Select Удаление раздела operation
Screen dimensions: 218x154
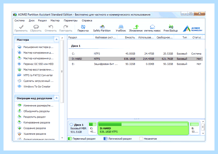click(x=35, y=134)
